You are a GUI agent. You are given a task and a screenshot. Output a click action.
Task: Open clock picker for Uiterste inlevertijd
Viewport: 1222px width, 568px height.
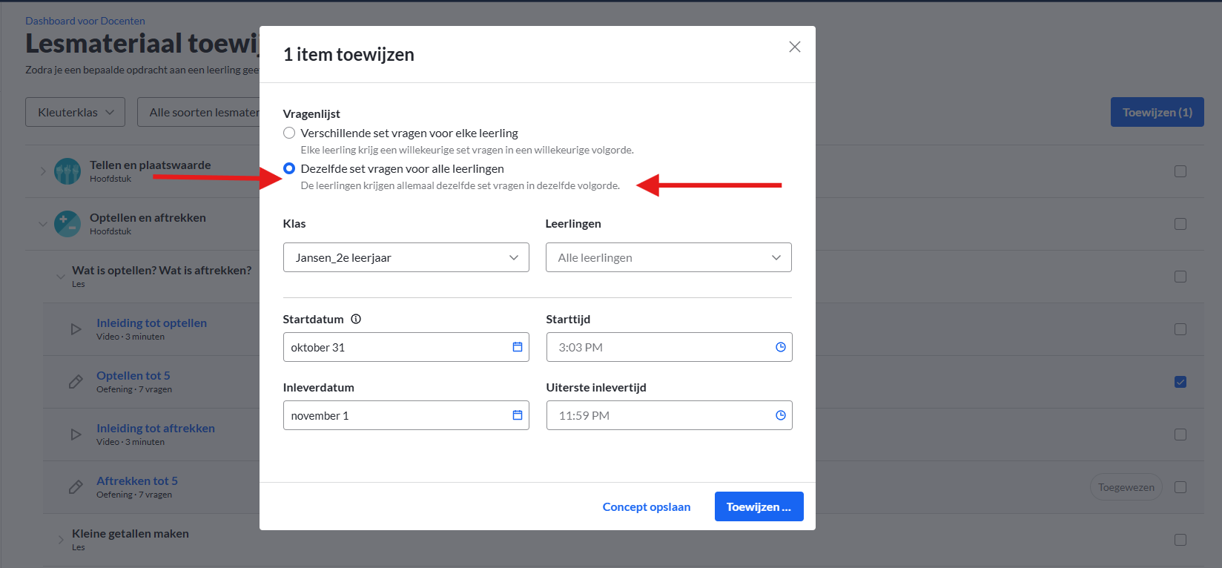[781, 415]
